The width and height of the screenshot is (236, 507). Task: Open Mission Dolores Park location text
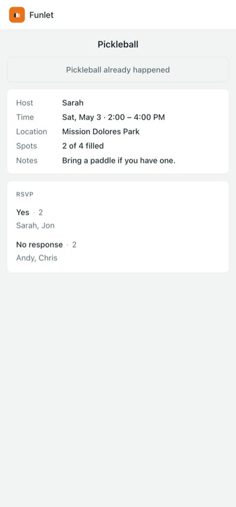click(101, 131)
